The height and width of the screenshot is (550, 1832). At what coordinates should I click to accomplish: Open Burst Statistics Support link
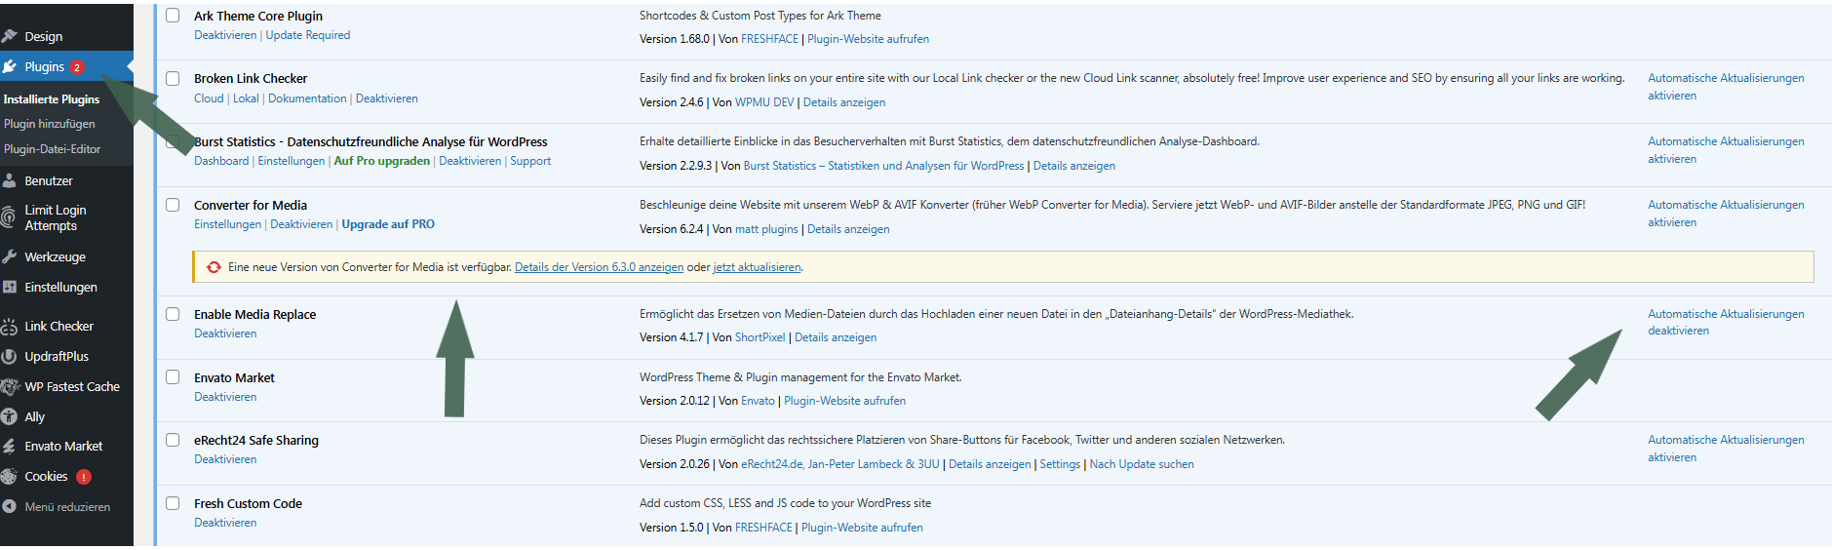(x=530, y=161)
